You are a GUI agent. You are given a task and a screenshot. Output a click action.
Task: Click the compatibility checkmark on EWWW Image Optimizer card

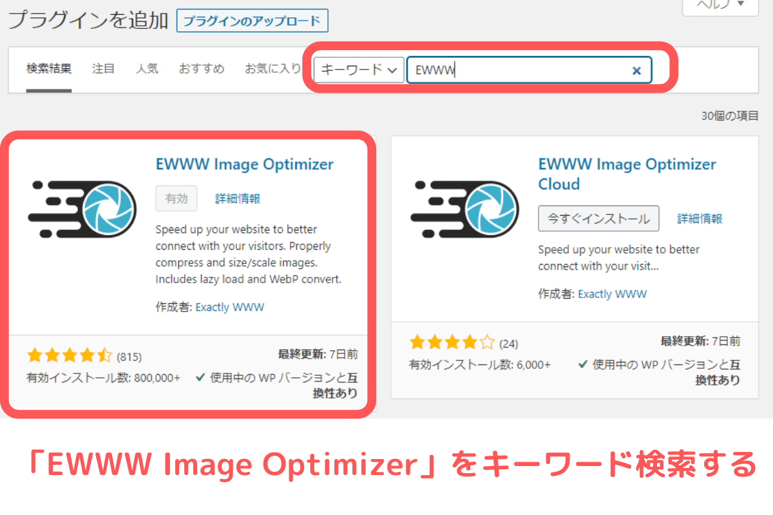200,378
